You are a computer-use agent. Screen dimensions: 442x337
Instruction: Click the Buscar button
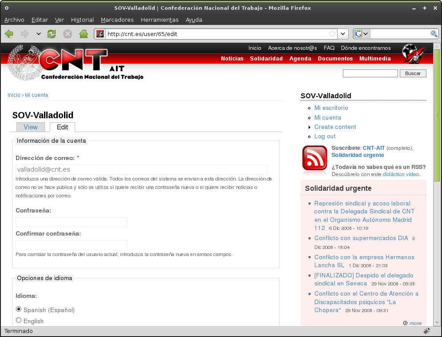pyautogui.click(x=413, y=73)
